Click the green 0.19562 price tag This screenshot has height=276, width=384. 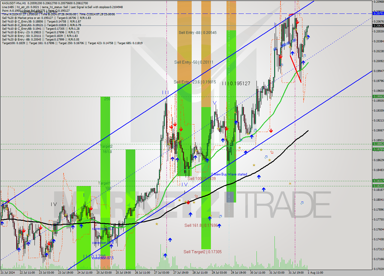[378, 97]
